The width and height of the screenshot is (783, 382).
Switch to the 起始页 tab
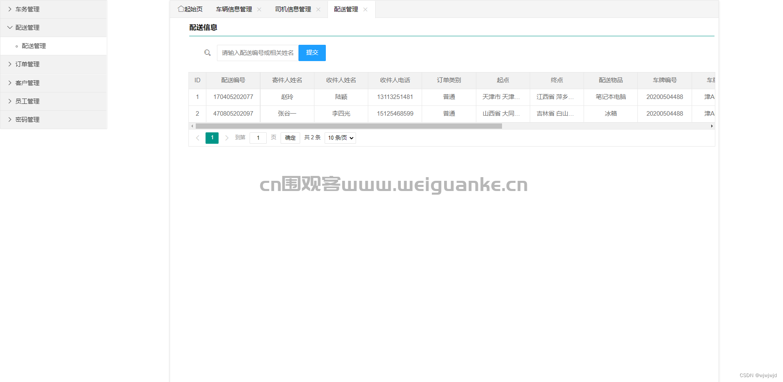(x=190, y=9)
